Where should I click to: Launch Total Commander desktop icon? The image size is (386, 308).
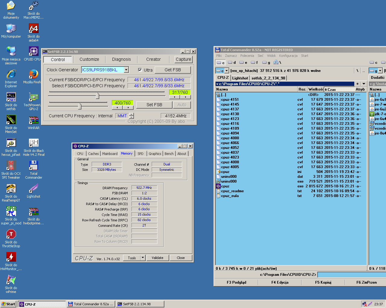(33, 170)
